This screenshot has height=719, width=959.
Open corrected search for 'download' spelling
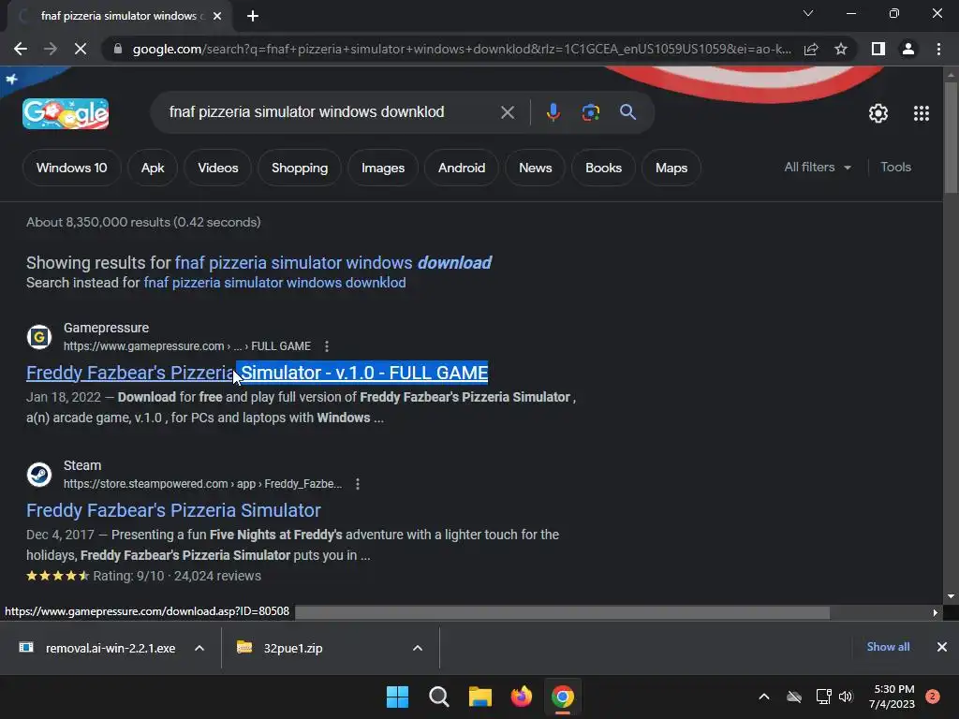(332, 263)
